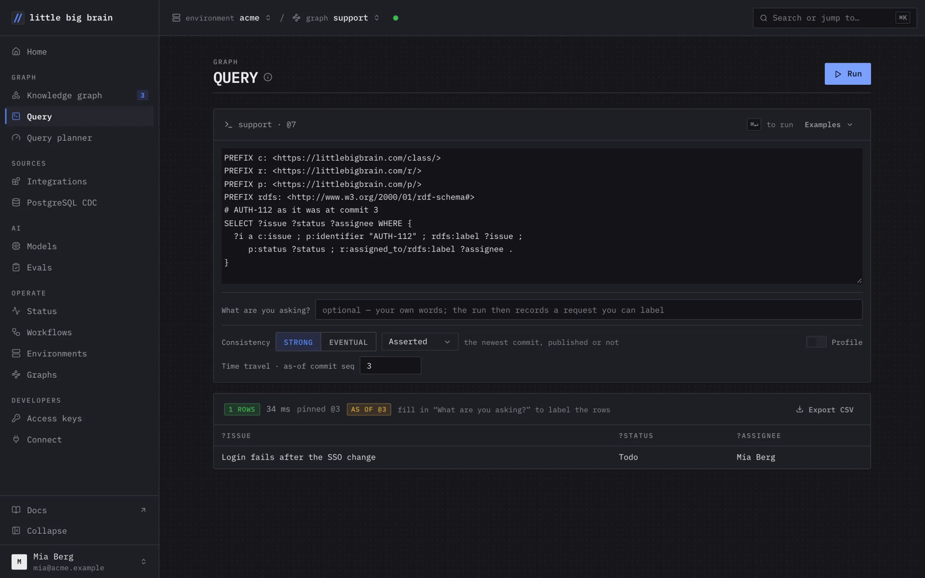
Task: Click the ?ASSIGNEE column header
Action: pyautogui.click(x=759, y=436)
